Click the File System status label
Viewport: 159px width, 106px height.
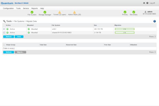pyautogui.click(x=32, y=15)
